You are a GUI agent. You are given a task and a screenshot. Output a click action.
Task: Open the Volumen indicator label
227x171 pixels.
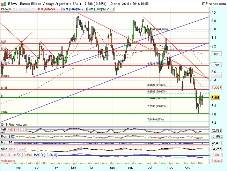(8, 161)
